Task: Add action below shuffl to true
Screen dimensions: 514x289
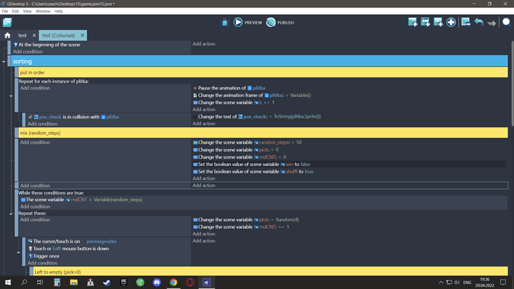Action: [x=204, y=178]
